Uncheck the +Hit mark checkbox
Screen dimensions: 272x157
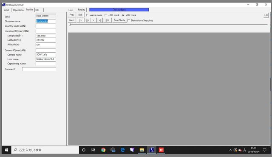coord(123,15)
